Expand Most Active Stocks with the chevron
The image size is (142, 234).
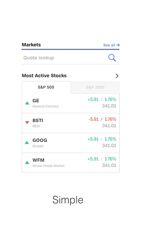tap(117, 76)
